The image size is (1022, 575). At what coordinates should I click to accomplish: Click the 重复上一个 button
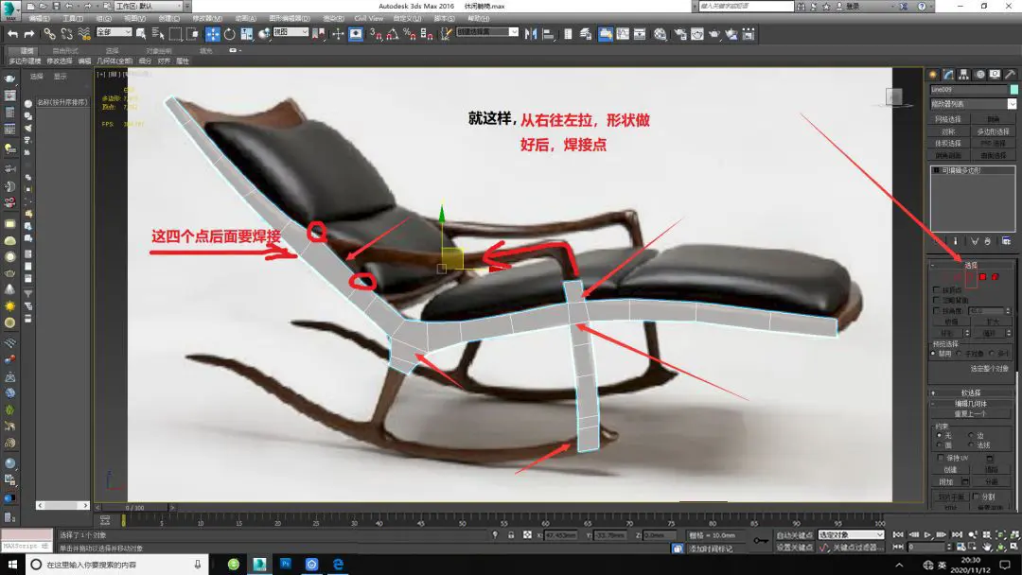(971, 414)
